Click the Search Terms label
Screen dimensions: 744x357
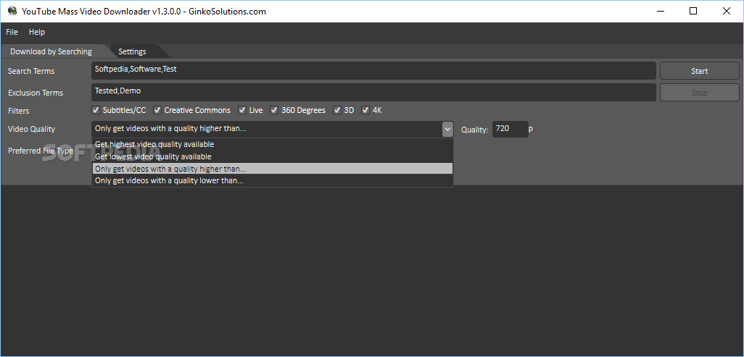pos(31,71)
